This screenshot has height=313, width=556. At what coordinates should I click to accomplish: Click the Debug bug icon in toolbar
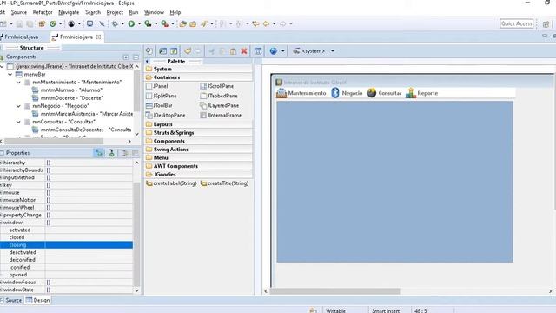point(115,23)
